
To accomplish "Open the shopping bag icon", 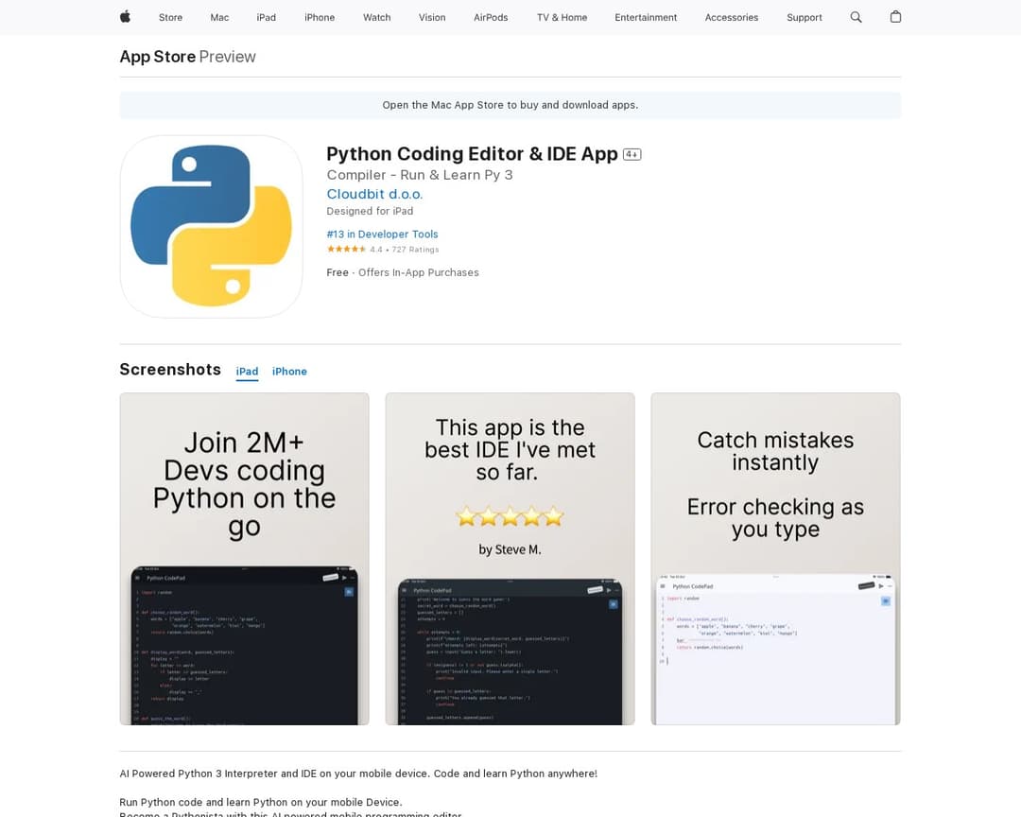I will tap(895, 17).
